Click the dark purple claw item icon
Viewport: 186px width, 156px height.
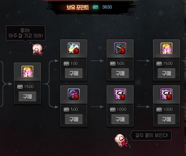(73, 94)
